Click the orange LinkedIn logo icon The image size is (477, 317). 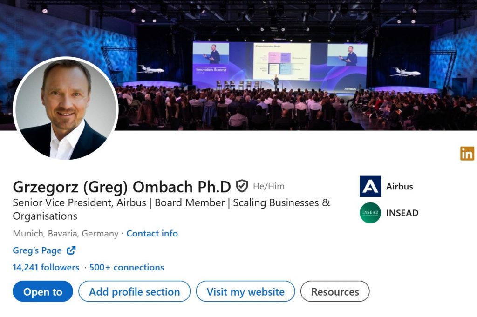coord(467,153)
